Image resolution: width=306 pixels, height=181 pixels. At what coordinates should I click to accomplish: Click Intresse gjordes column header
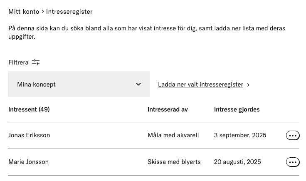237,109
